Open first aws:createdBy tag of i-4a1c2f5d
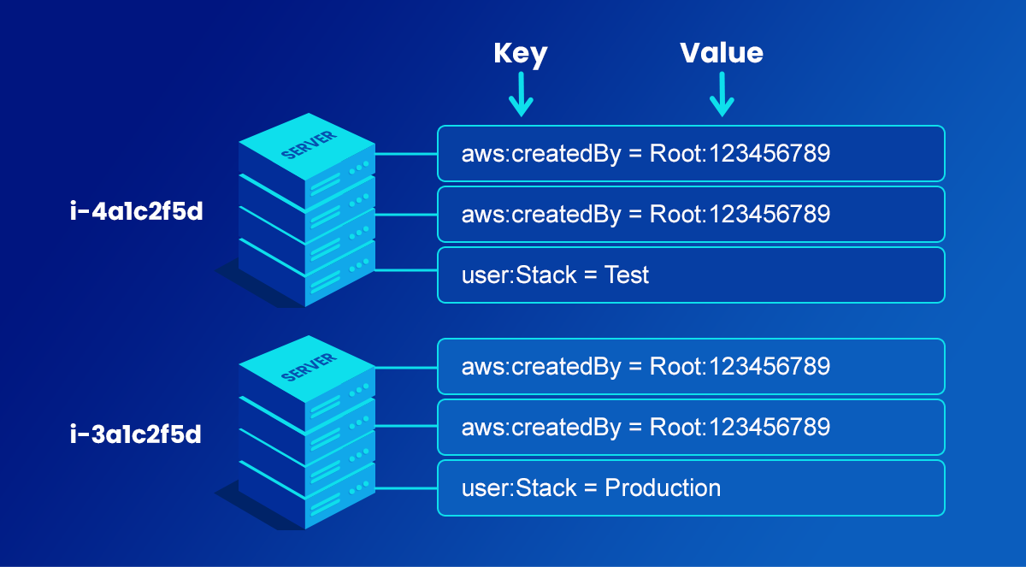This screenshot has width=1026, height=567. click(691, 154)
